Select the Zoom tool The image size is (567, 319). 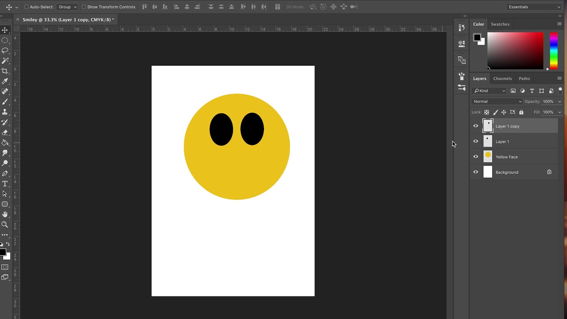click(x=5, y=225)
